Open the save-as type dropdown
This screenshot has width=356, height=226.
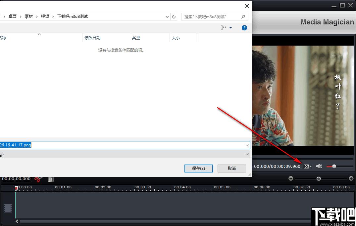click(247, 154)
